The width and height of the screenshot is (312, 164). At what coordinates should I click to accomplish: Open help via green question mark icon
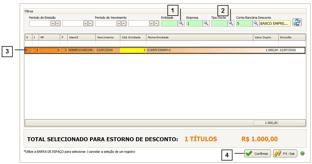pyautogui.click(x=302, y=153)
